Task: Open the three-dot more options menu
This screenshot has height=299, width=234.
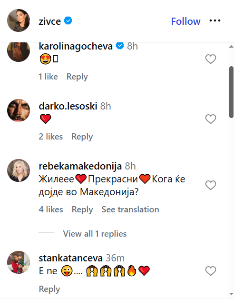Action: point(215,20)
